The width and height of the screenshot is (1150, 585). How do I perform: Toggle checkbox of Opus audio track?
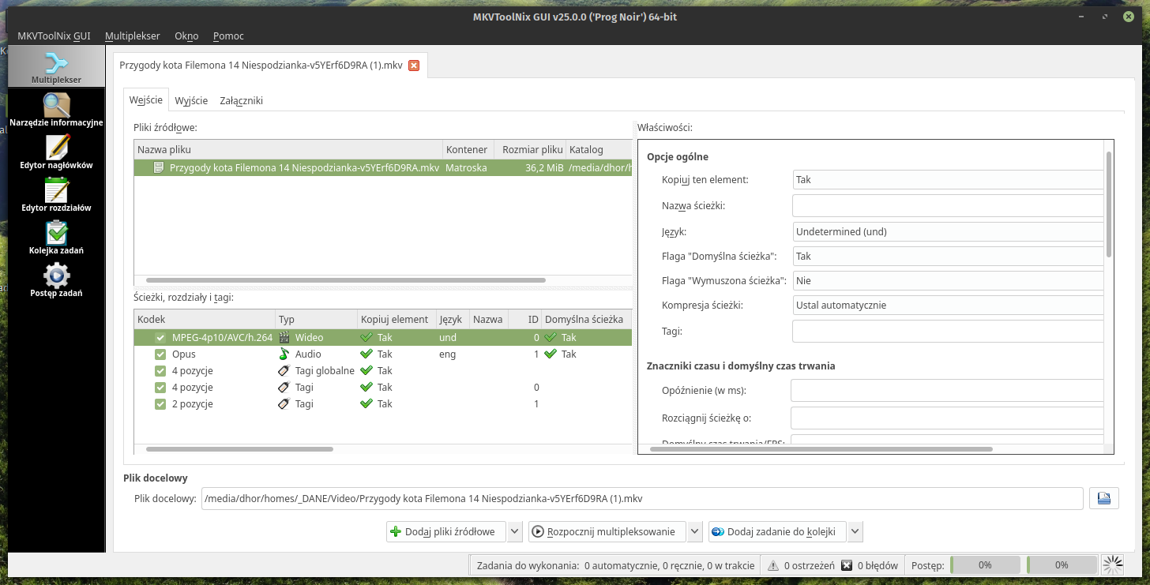(160, 354)
